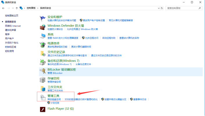Click the Power Options battery icon

coord(42,45)
